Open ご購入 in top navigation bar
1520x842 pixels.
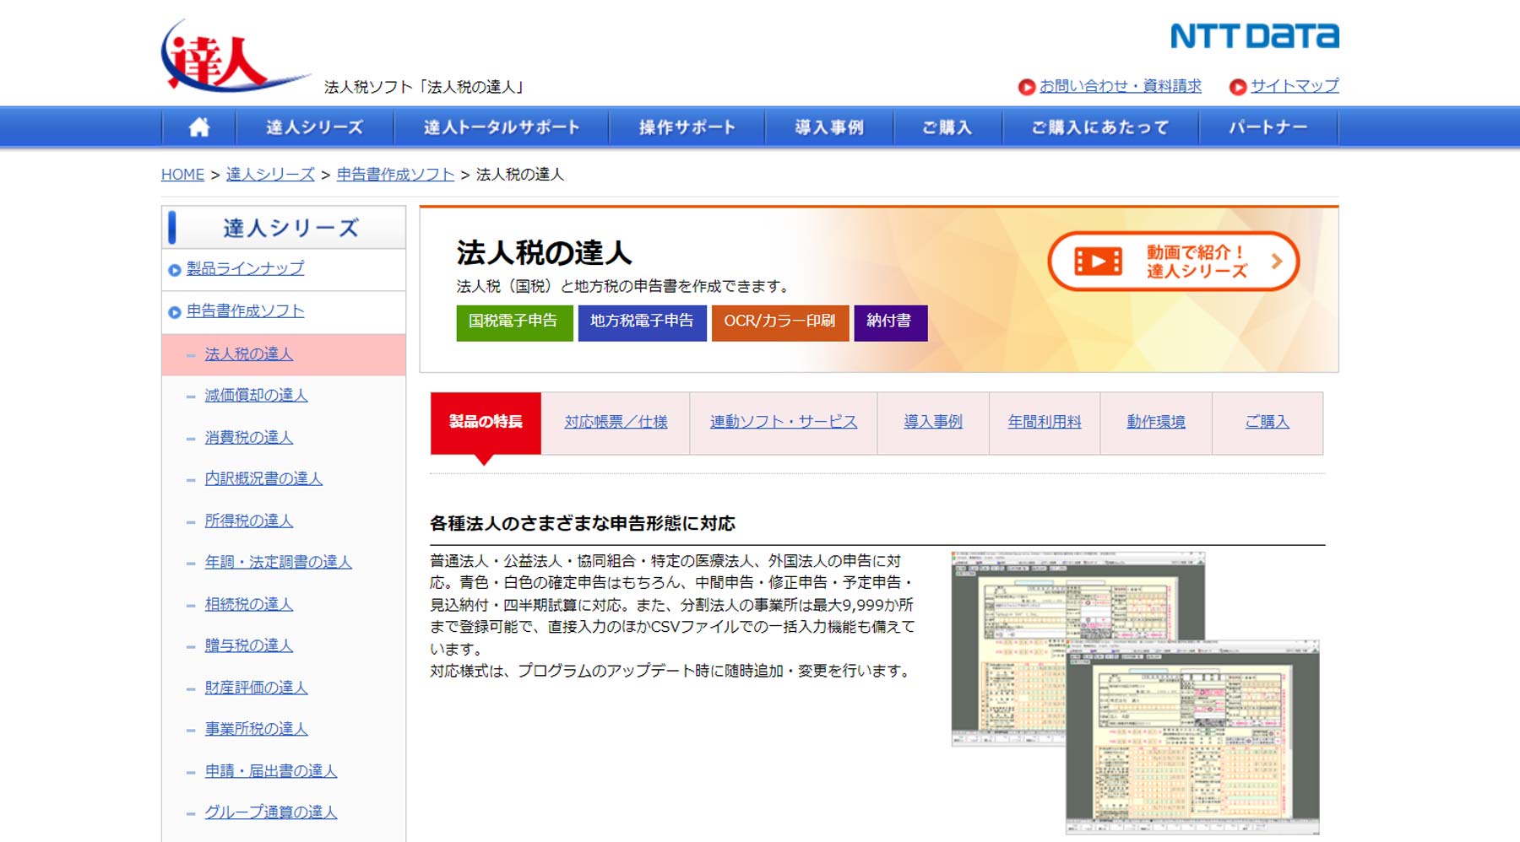[x=947, y=127]
